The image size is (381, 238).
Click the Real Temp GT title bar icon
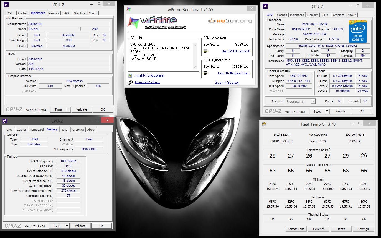265,124
